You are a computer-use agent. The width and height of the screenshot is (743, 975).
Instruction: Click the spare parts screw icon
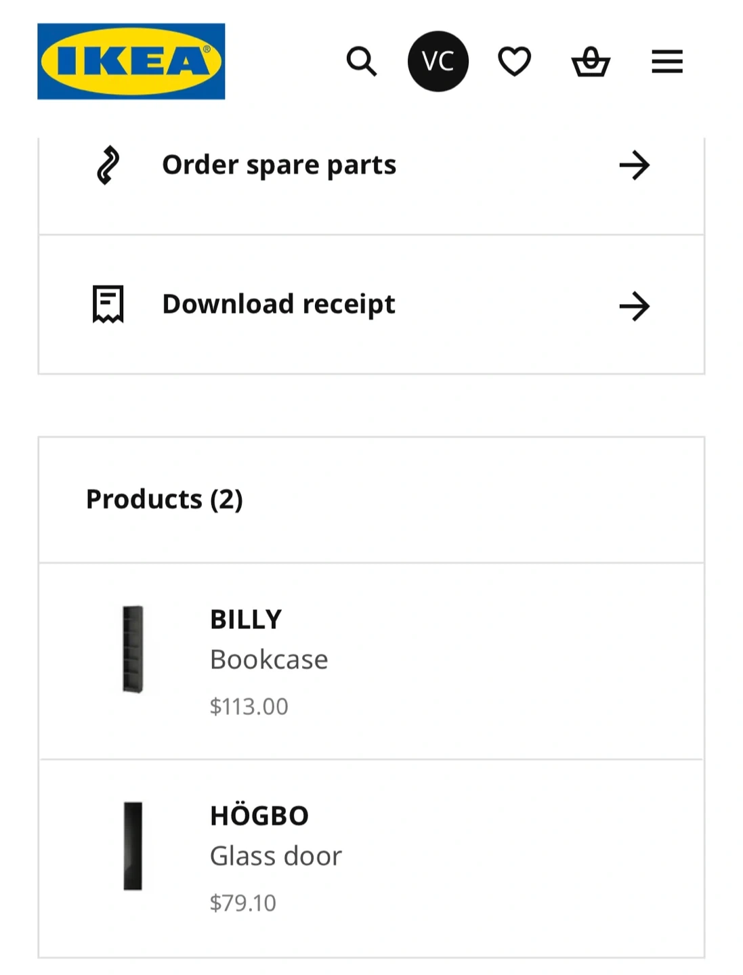(108, 165)
